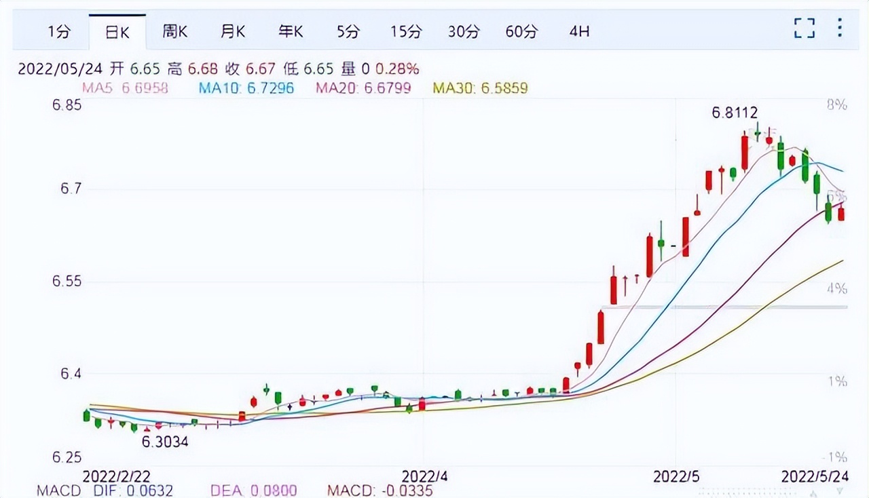The width and height of the screenshot is (869, 498).
Task: Click the 4% right axis label
Action: pos(837,288)
